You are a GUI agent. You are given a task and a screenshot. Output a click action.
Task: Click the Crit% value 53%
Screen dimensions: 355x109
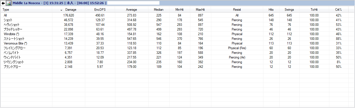coord(339,25)
